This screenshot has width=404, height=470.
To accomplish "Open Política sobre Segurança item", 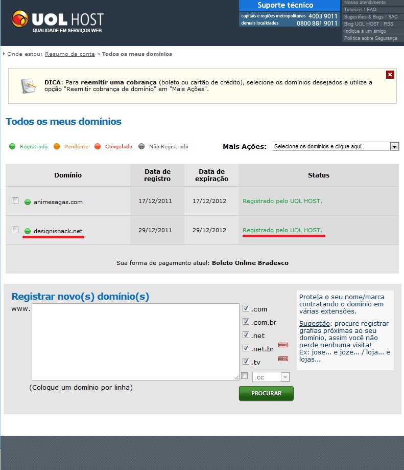I will (x=371, y=38).
